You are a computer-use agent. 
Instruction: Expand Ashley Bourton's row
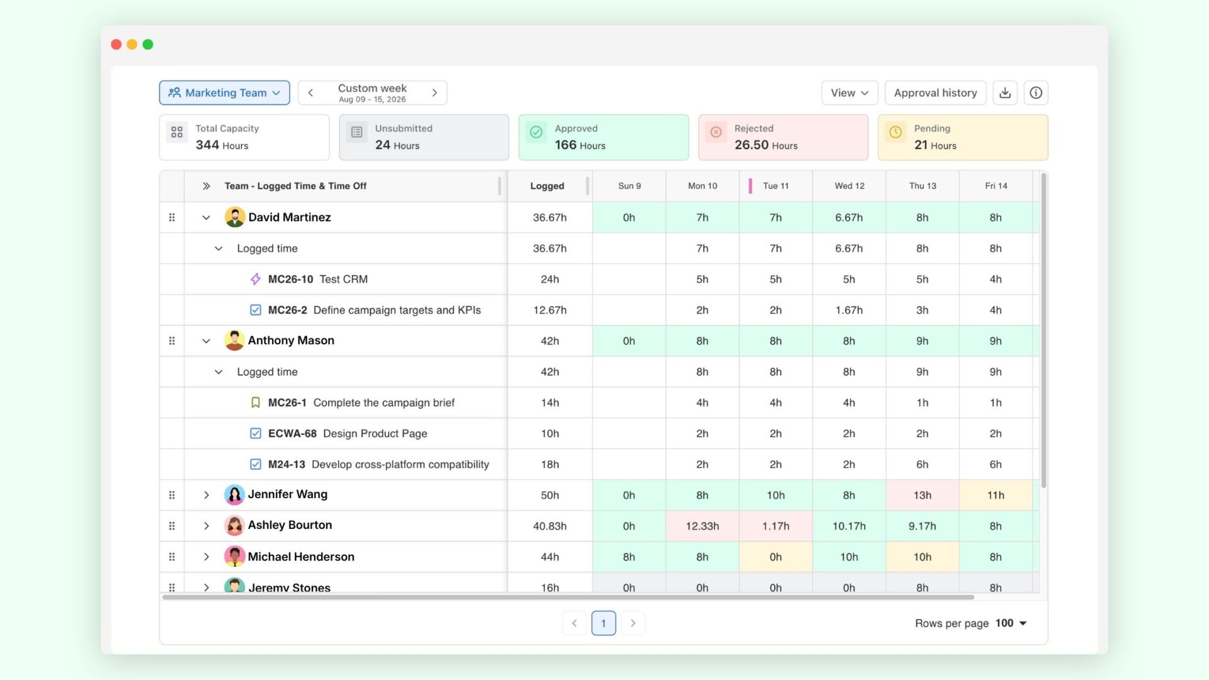coord(206,526)
